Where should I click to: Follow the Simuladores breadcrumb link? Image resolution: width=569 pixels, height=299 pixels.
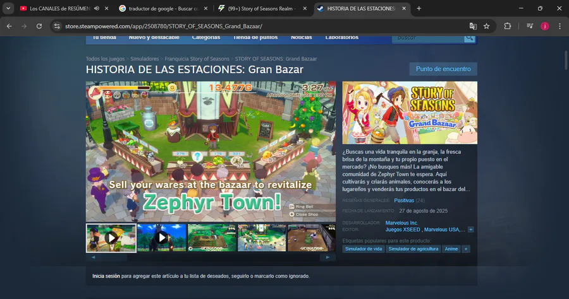144,59
